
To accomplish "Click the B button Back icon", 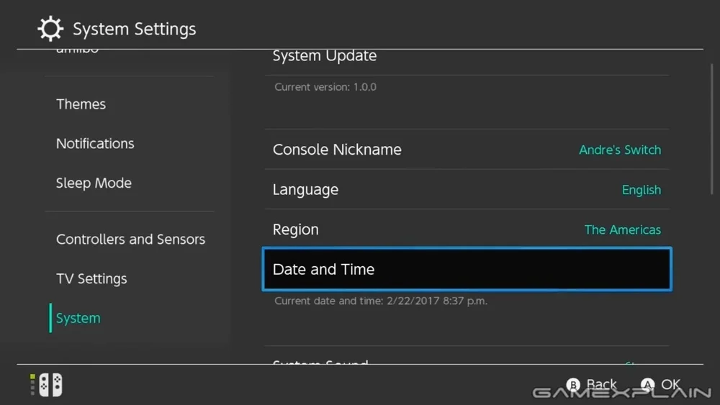I will (573, 384).
